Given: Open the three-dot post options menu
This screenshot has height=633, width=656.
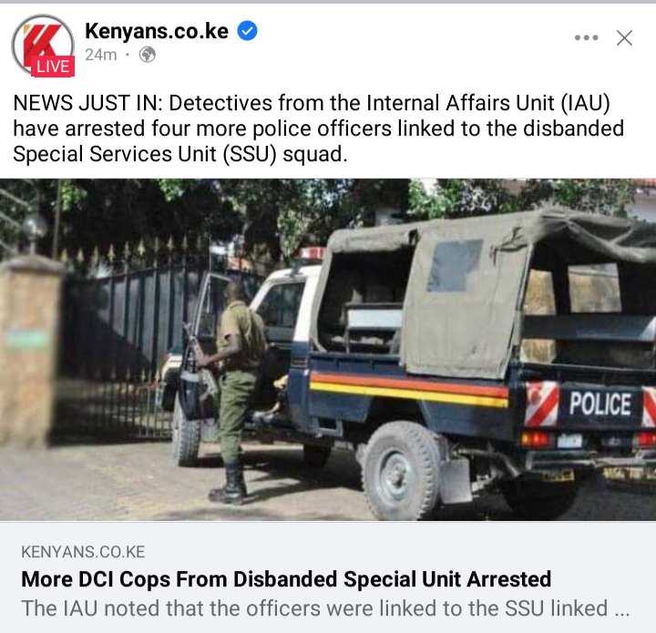Looking at the screenshot, I should (586, 37).
